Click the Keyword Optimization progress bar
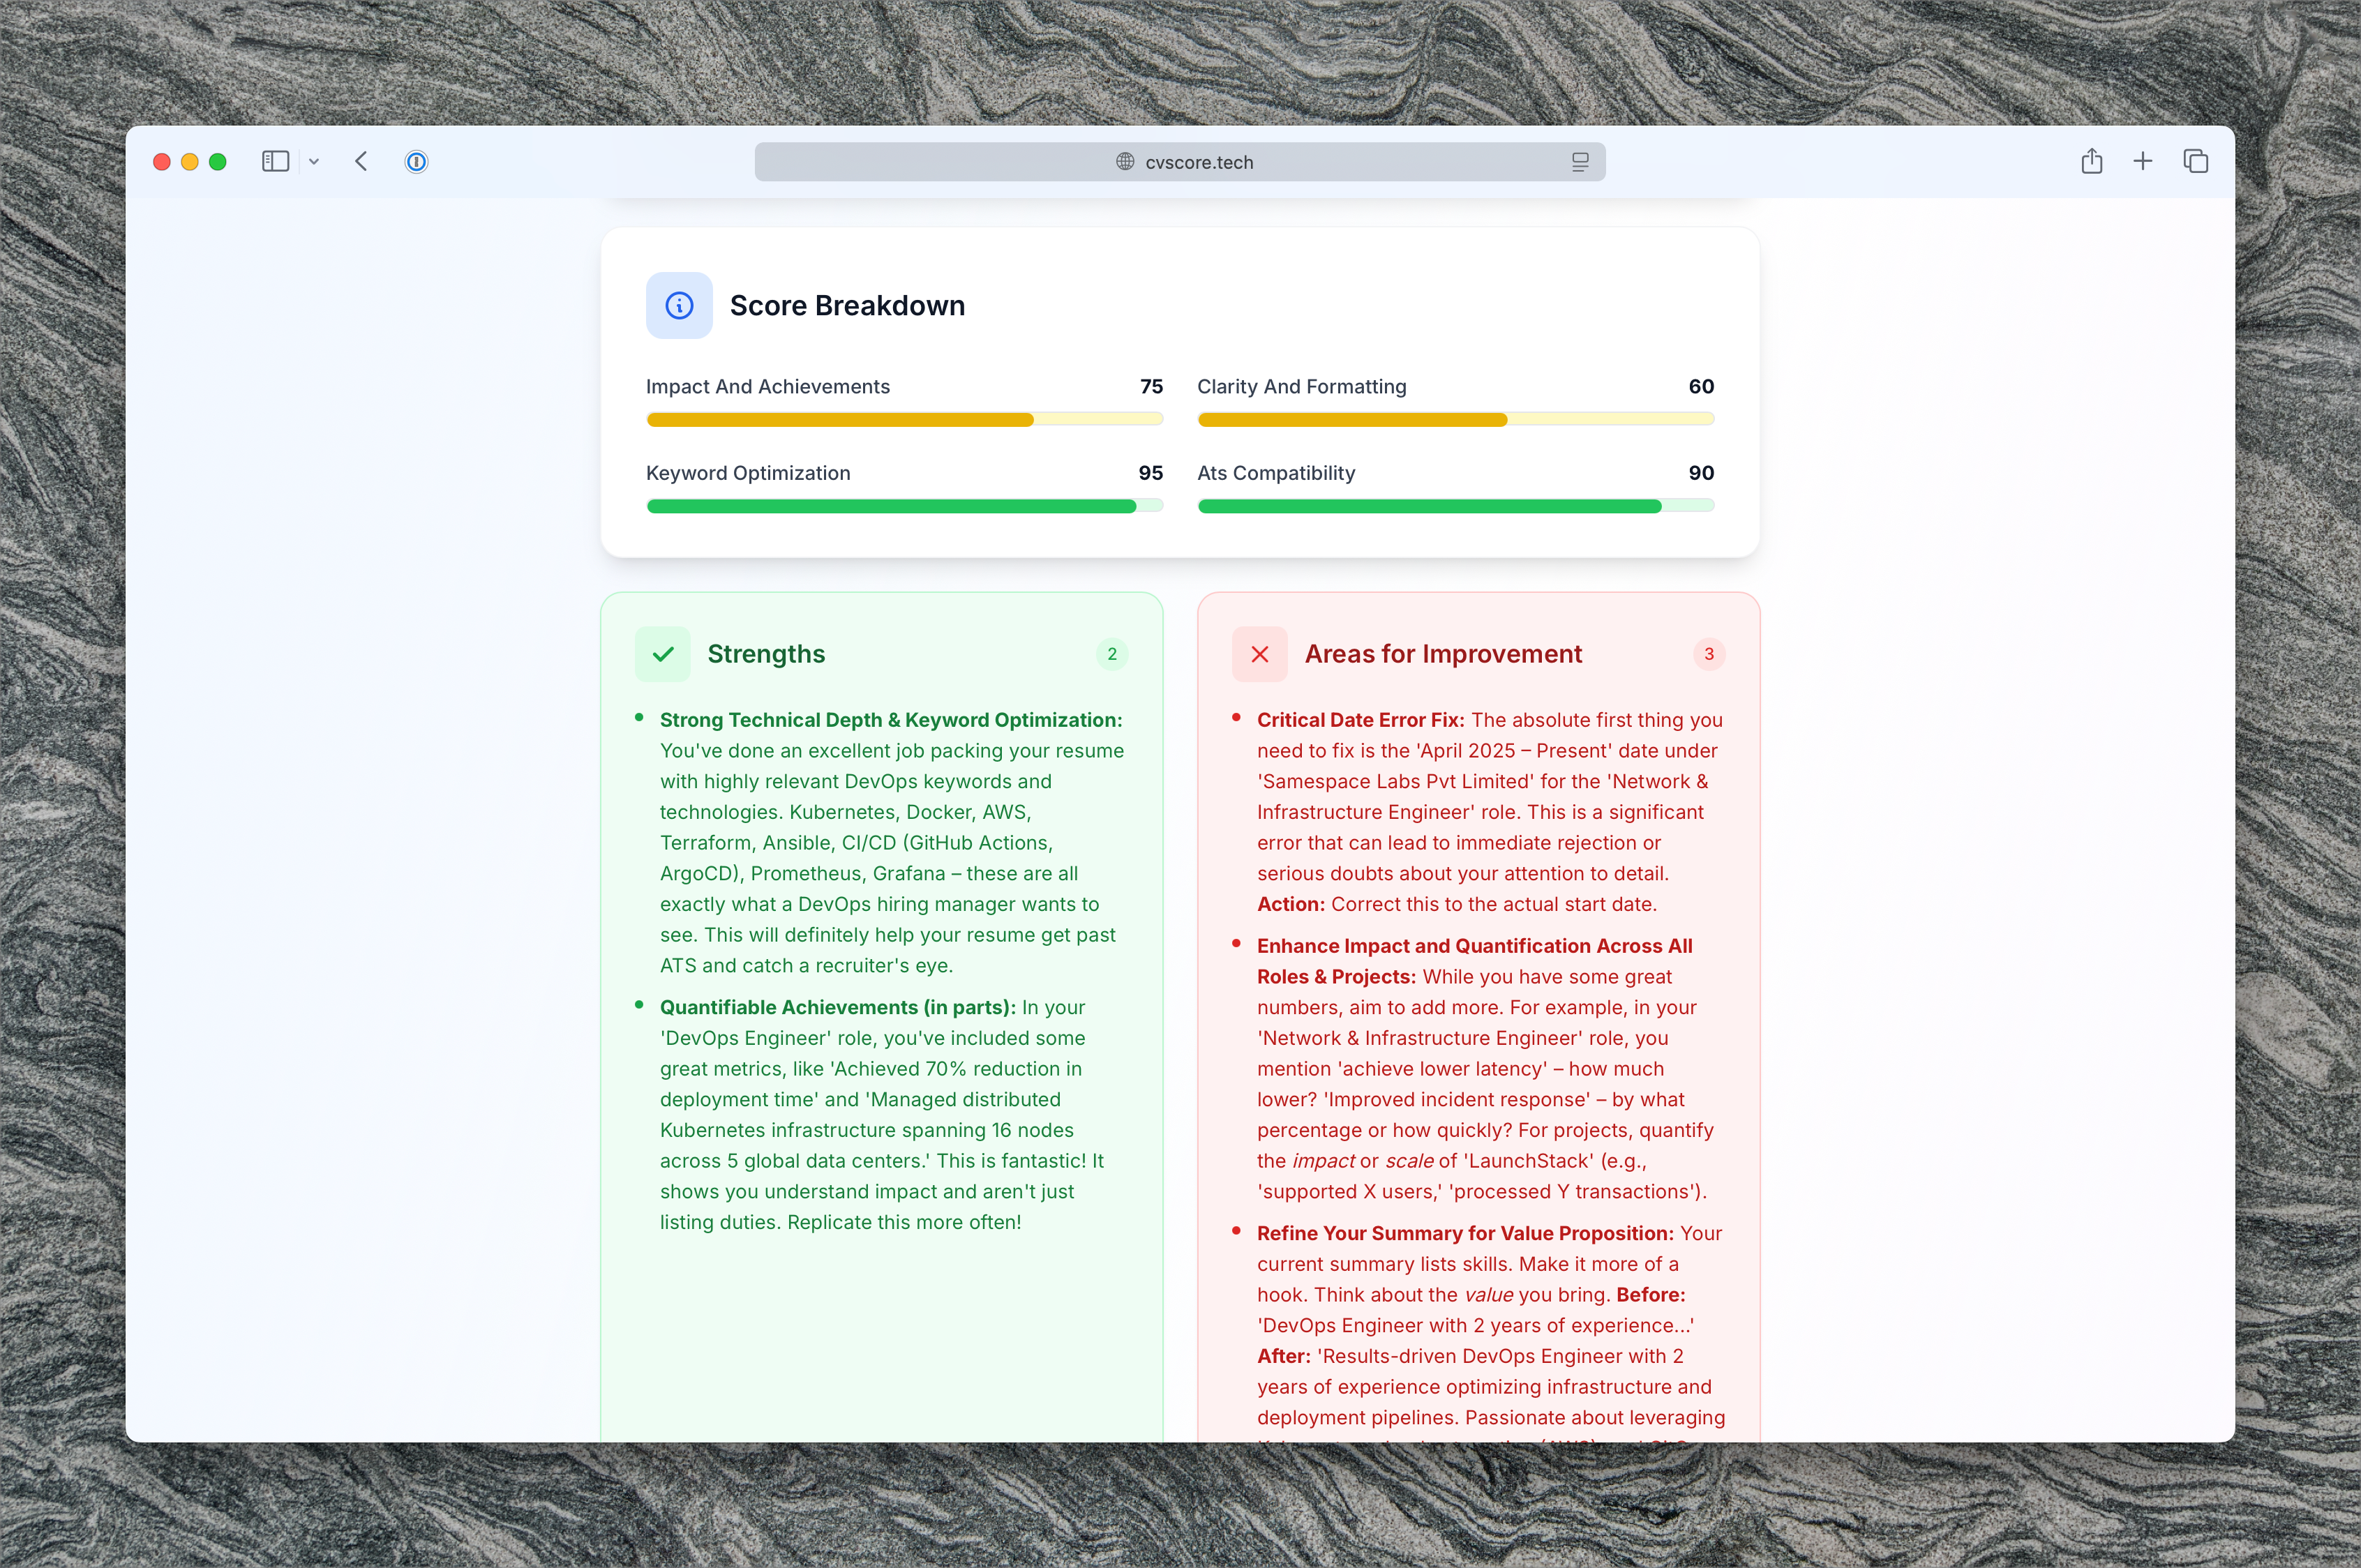The height and width of the screenshot is (1568, 2361). tap(904, 507)
